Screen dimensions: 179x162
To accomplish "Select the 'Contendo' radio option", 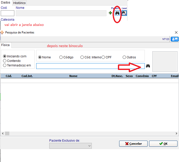I will click(5, 61).
